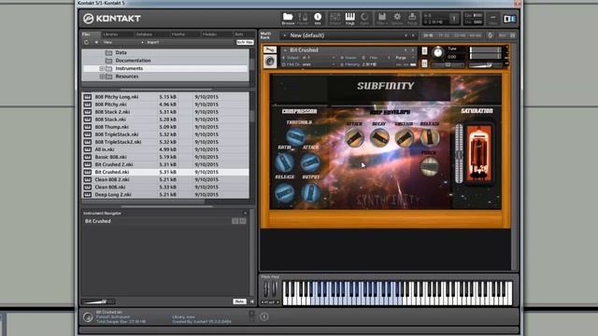
Task: Click the compressor Threshold knob
Action: click(295, 137)
